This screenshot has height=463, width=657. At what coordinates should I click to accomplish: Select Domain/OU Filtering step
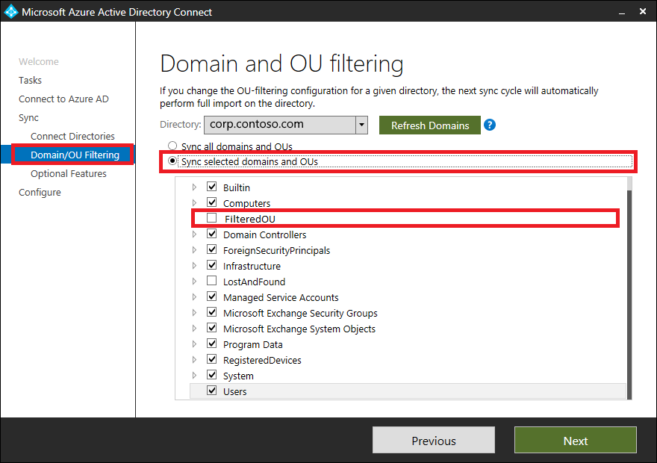point(75,155)
